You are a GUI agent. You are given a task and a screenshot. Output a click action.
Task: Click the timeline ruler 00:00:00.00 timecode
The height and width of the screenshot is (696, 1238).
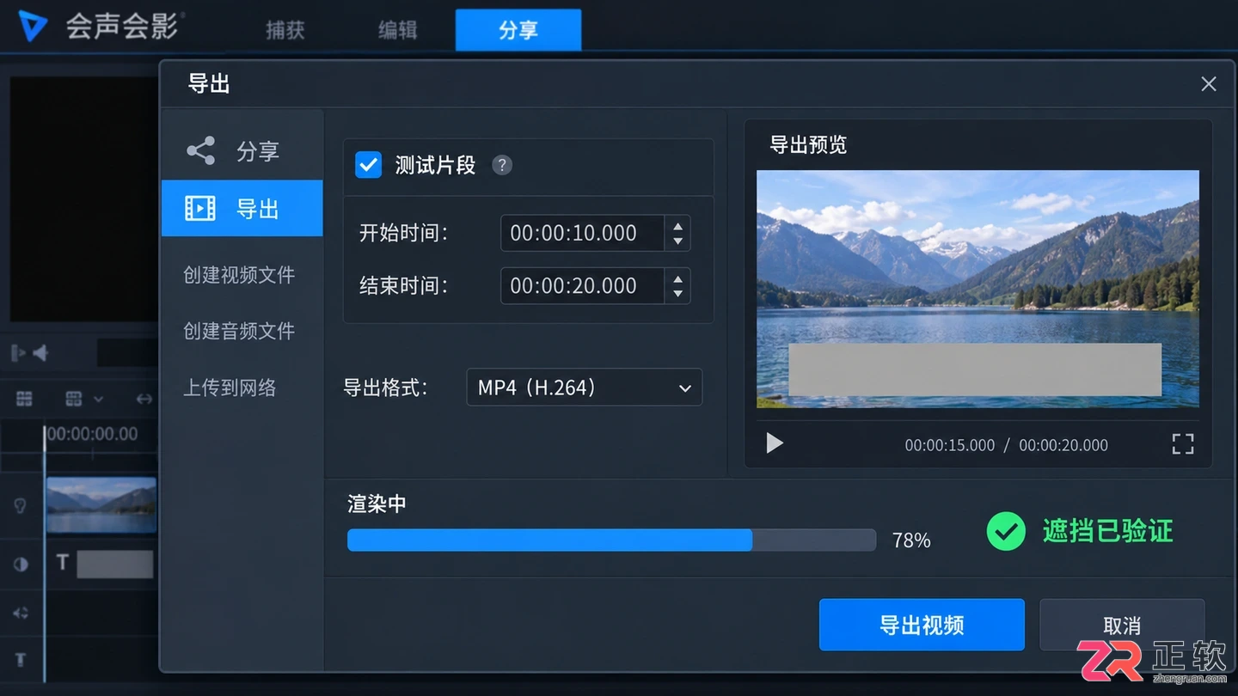pos(92,434)
